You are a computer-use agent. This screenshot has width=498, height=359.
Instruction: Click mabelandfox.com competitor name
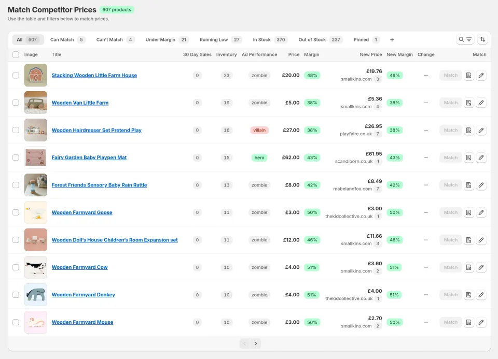pyautogui.click(x=352, y=189)
